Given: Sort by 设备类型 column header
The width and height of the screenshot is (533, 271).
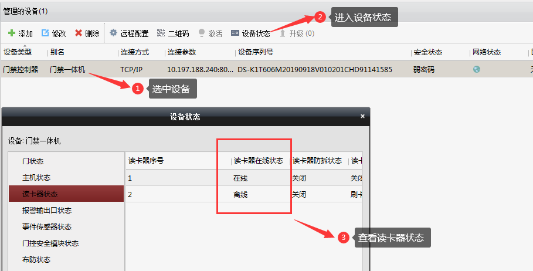Looking at the screenshot, I should point(18,52).
